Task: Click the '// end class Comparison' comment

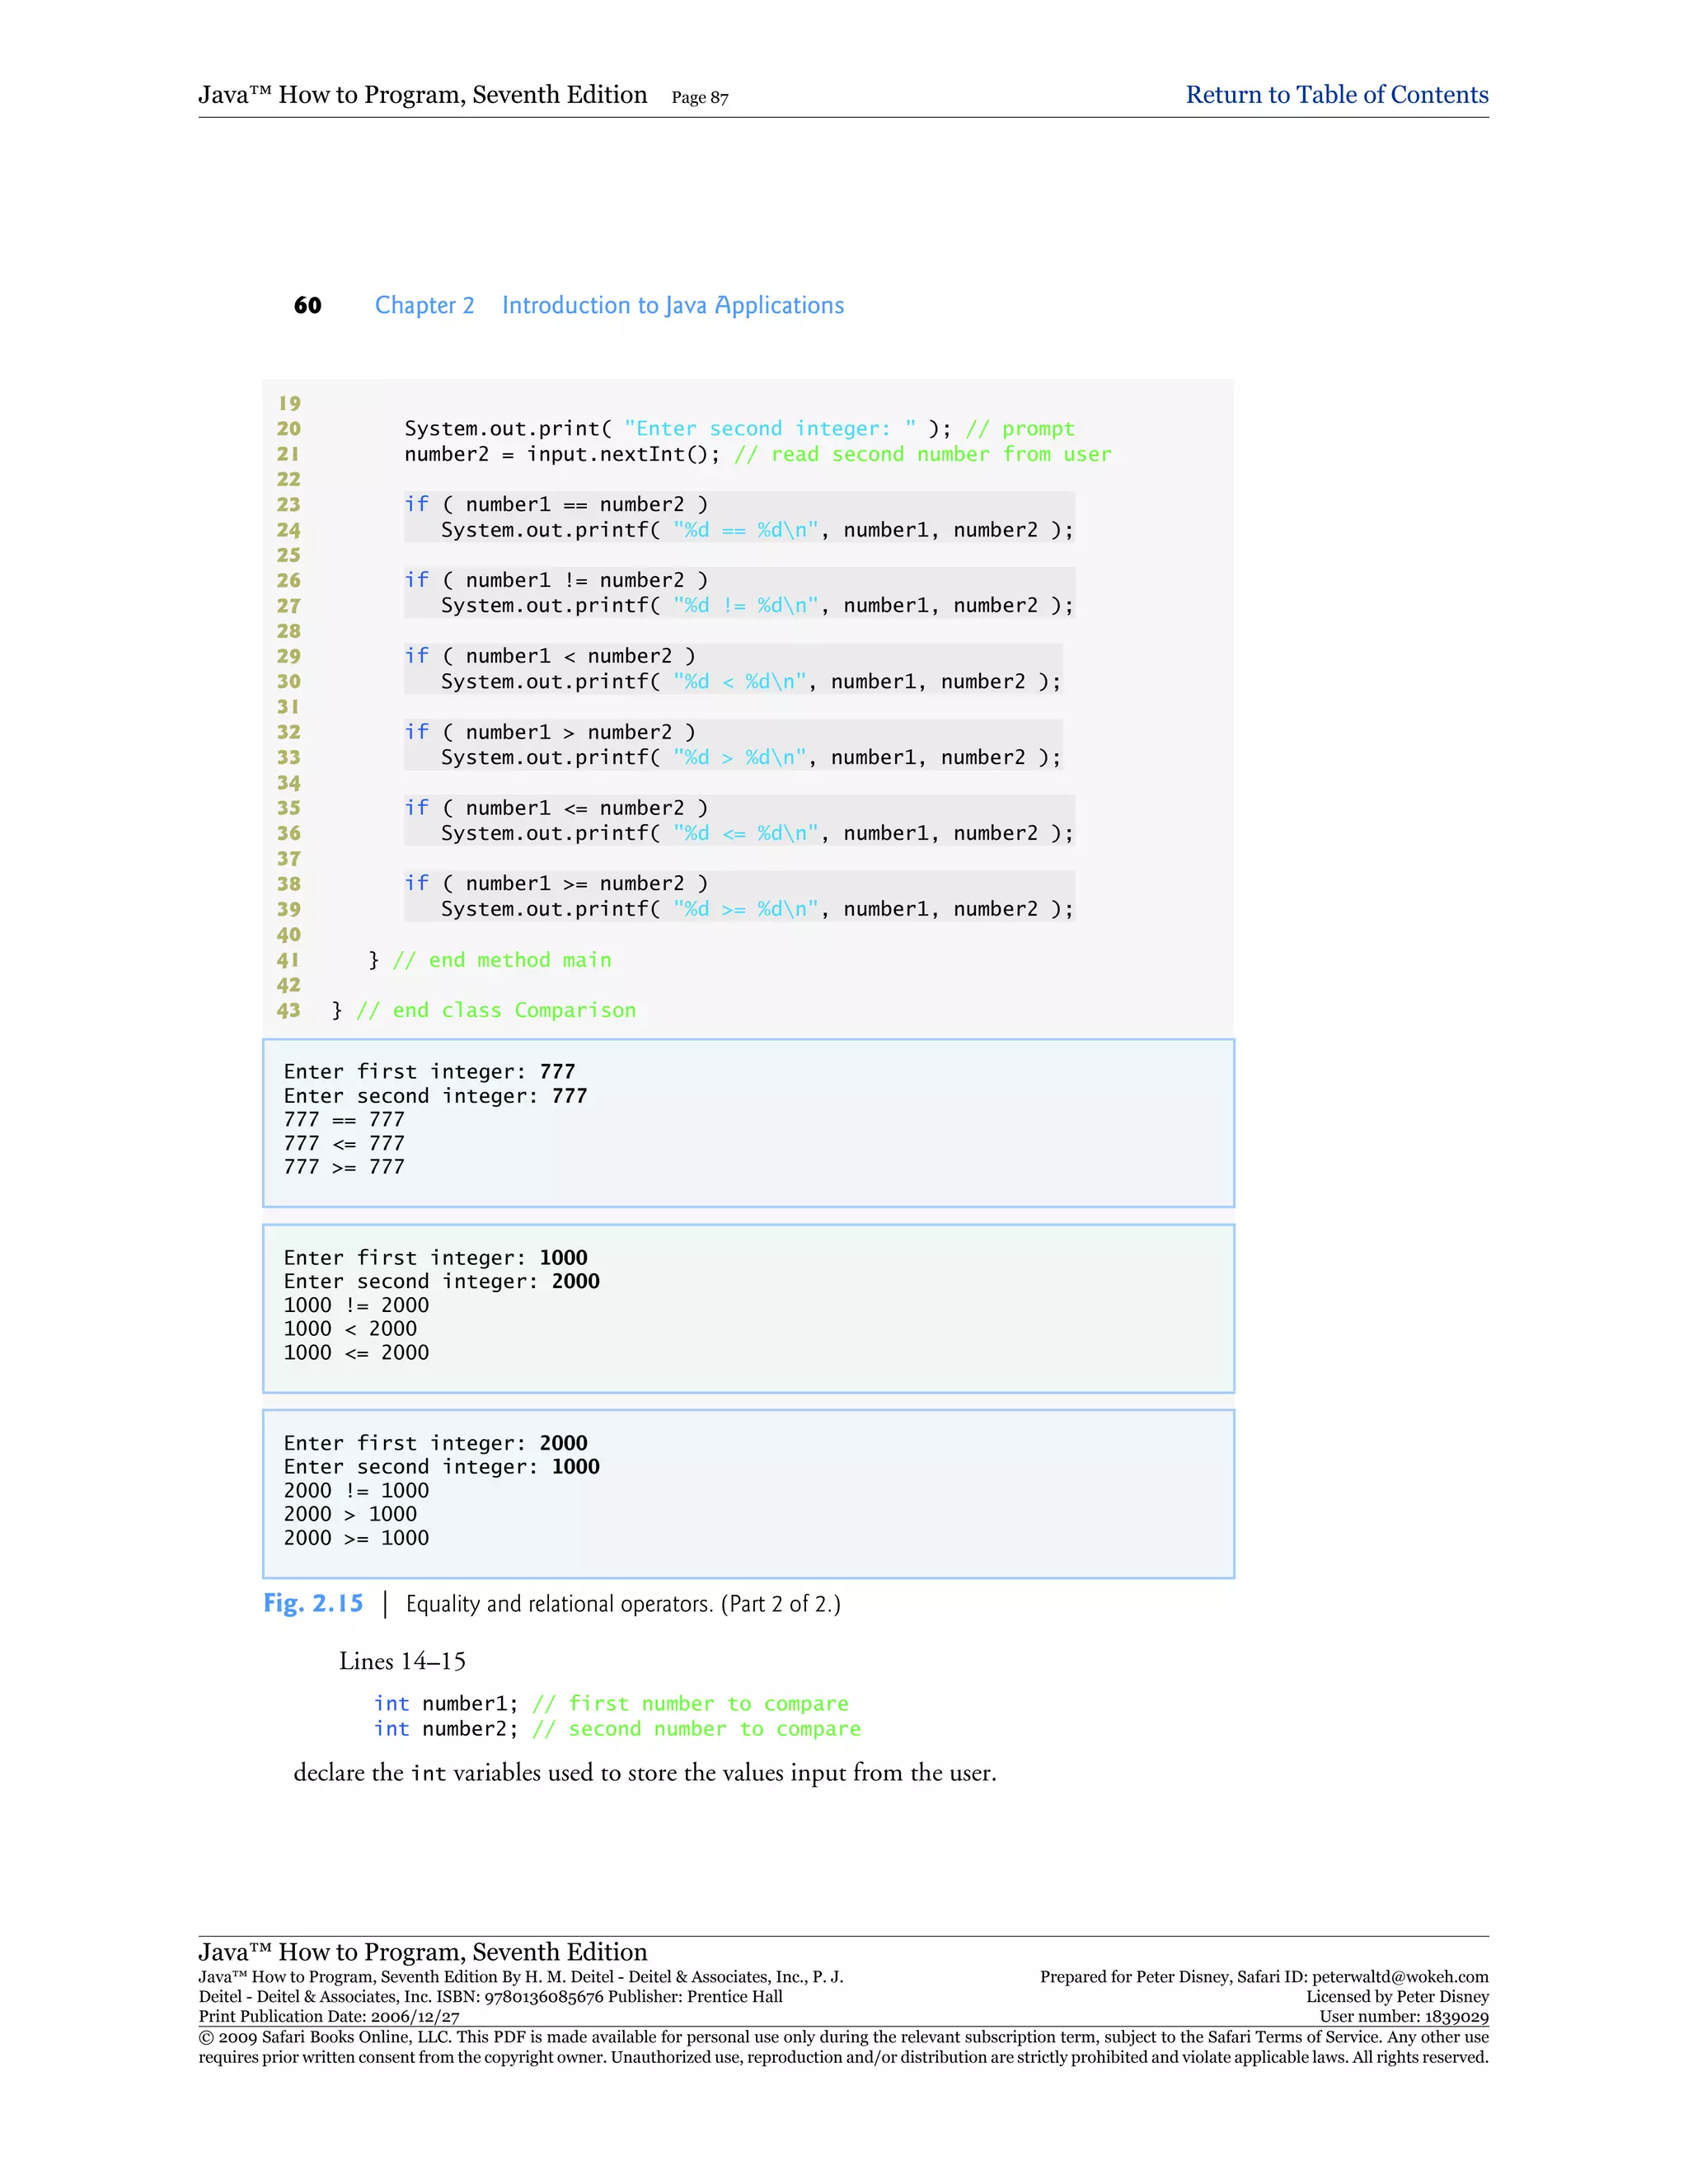Action: [496, 1010]
